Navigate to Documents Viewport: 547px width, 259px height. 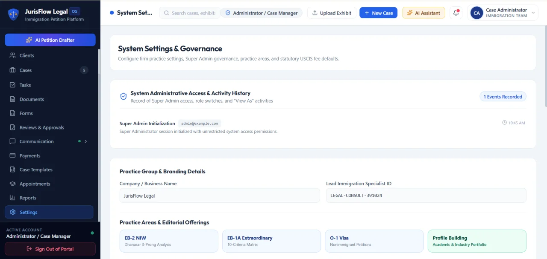[49, 99]
